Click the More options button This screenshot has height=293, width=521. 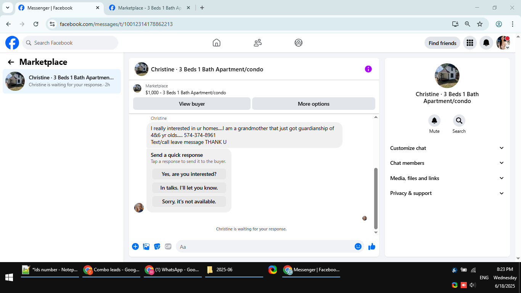(314, 104)
